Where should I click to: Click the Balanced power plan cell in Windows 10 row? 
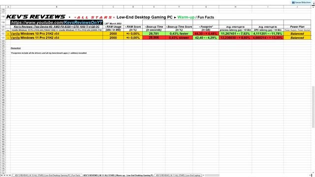coord(297,34)
